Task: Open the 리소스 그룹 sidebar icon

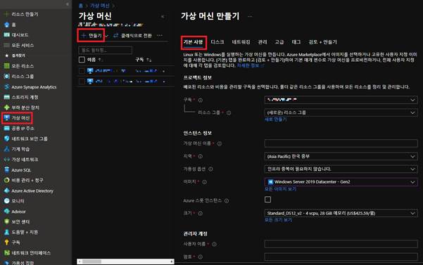Action: pyautogui.click(x=7, y=76)
